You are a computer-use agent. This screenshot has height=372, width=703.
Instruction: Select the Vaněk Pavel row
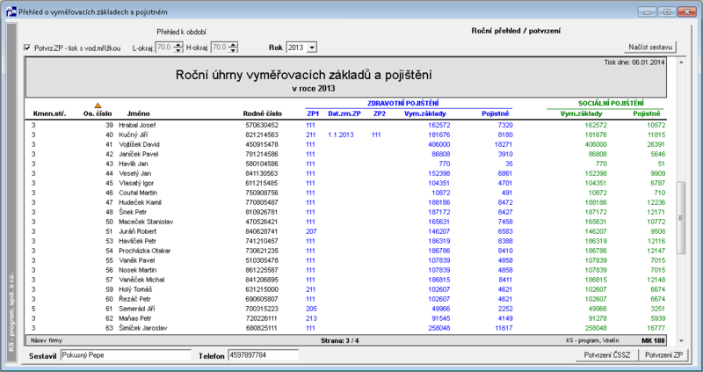point(345,260)
